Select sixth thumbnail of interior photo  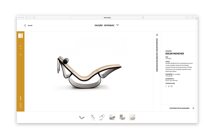[x=132, y=117]
